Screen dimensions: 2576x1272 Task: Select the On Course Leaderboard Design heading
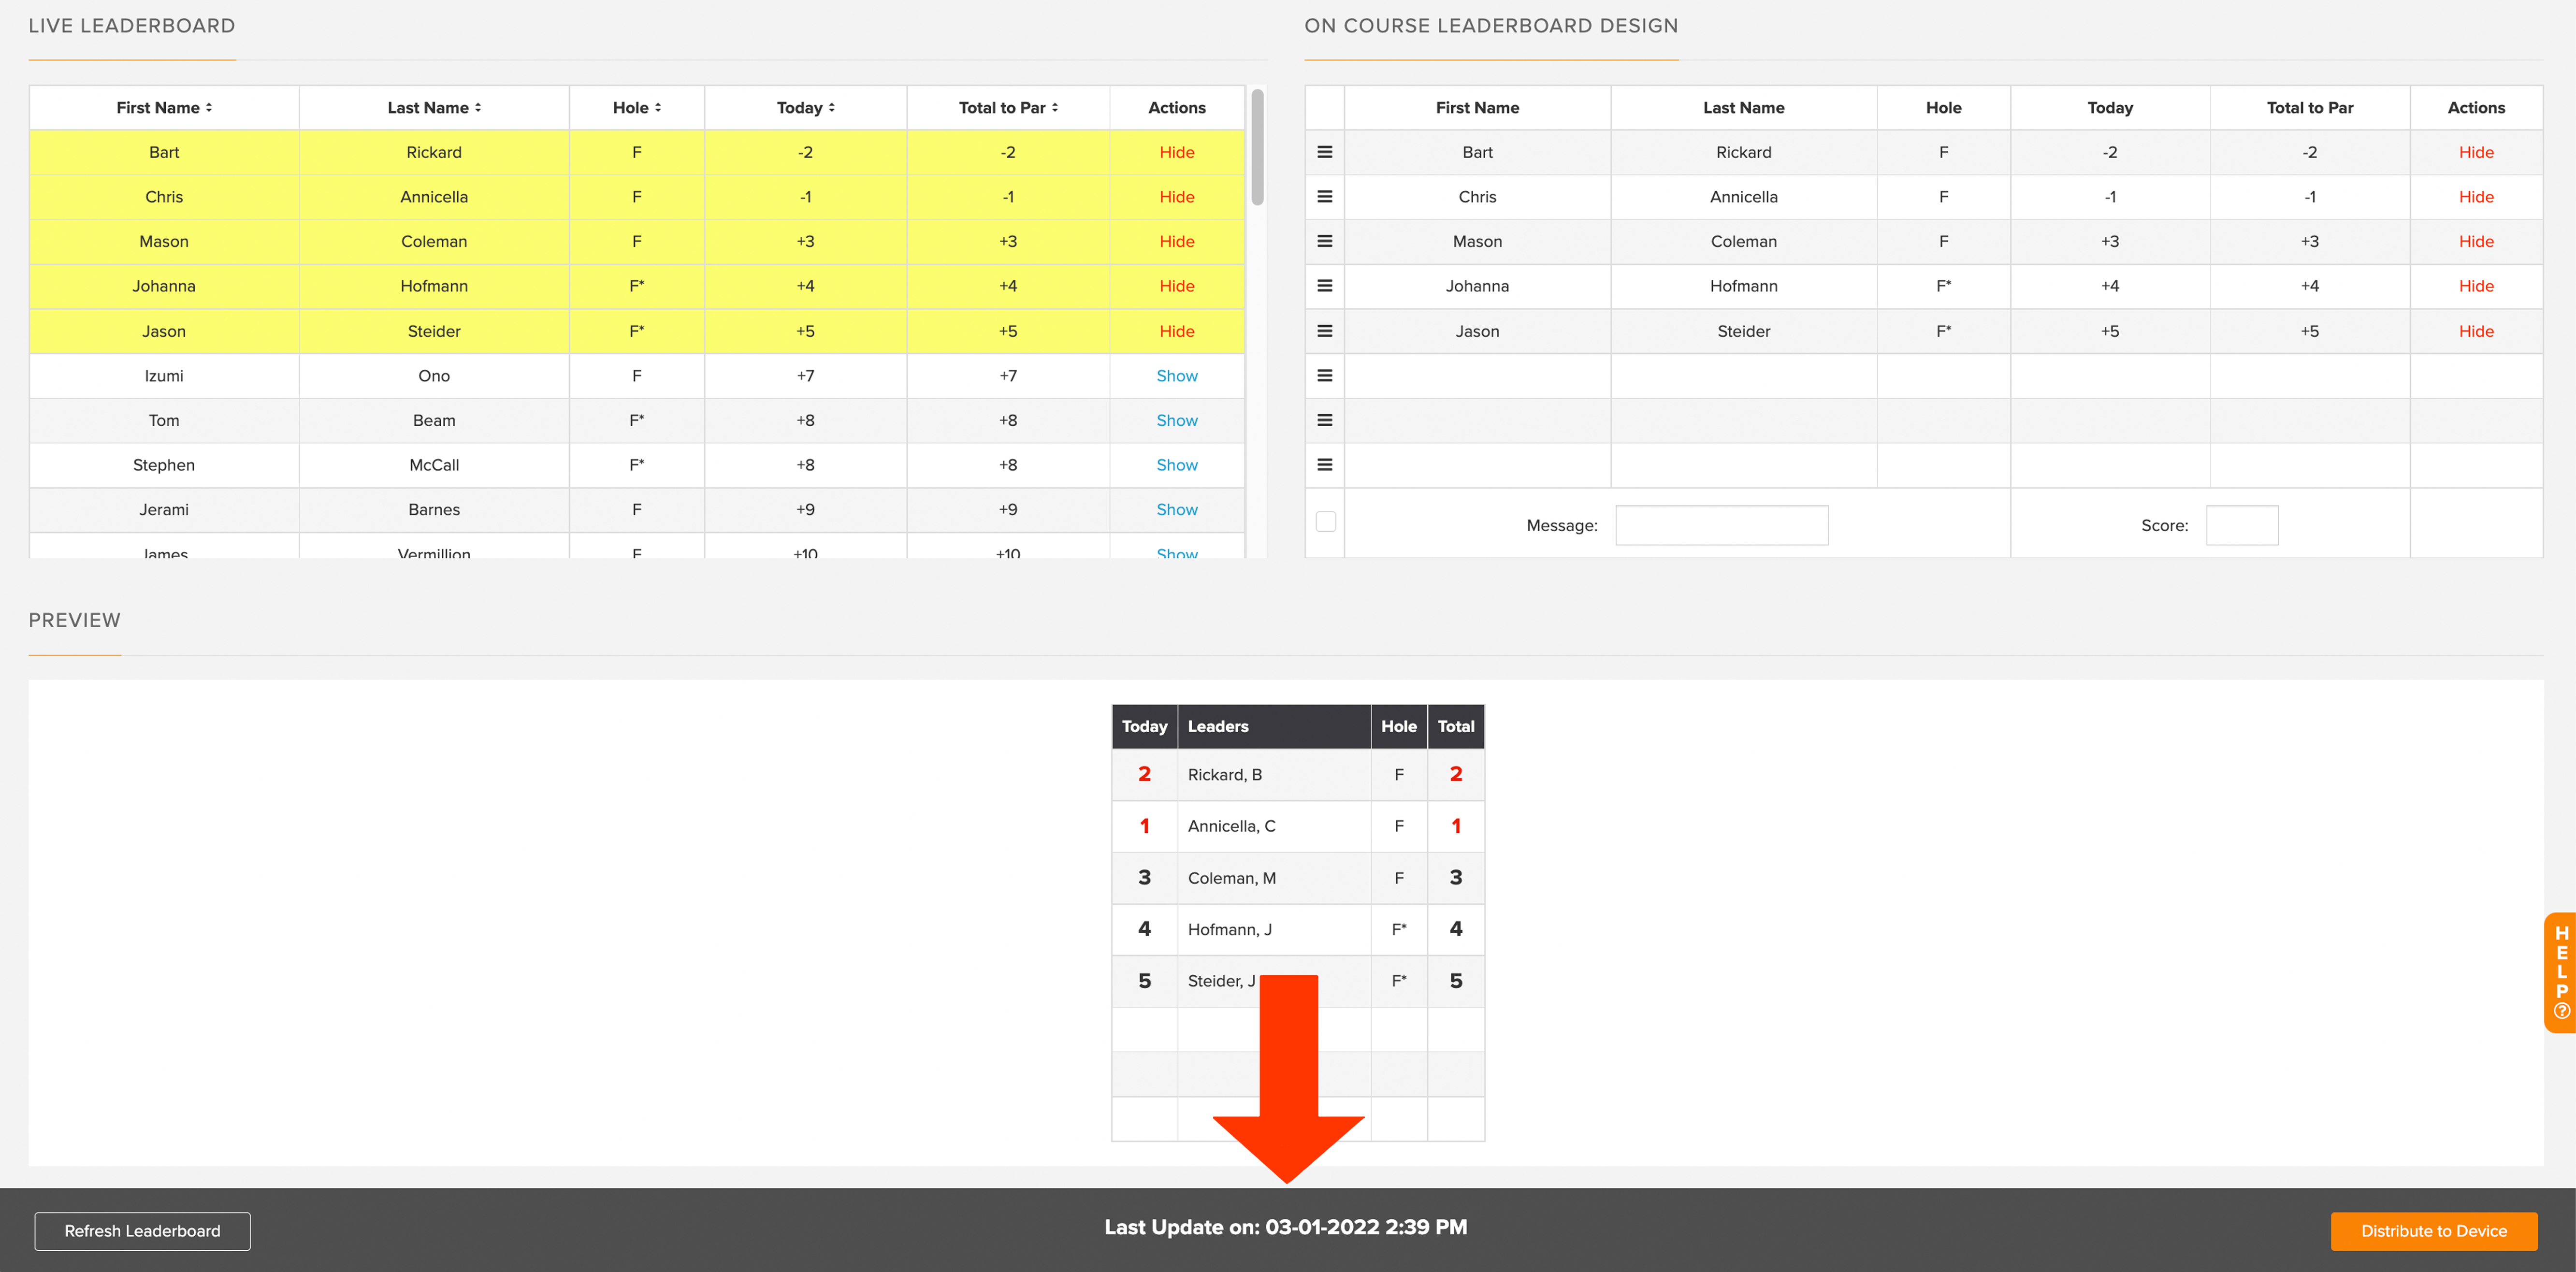[x=1491, y=26]
